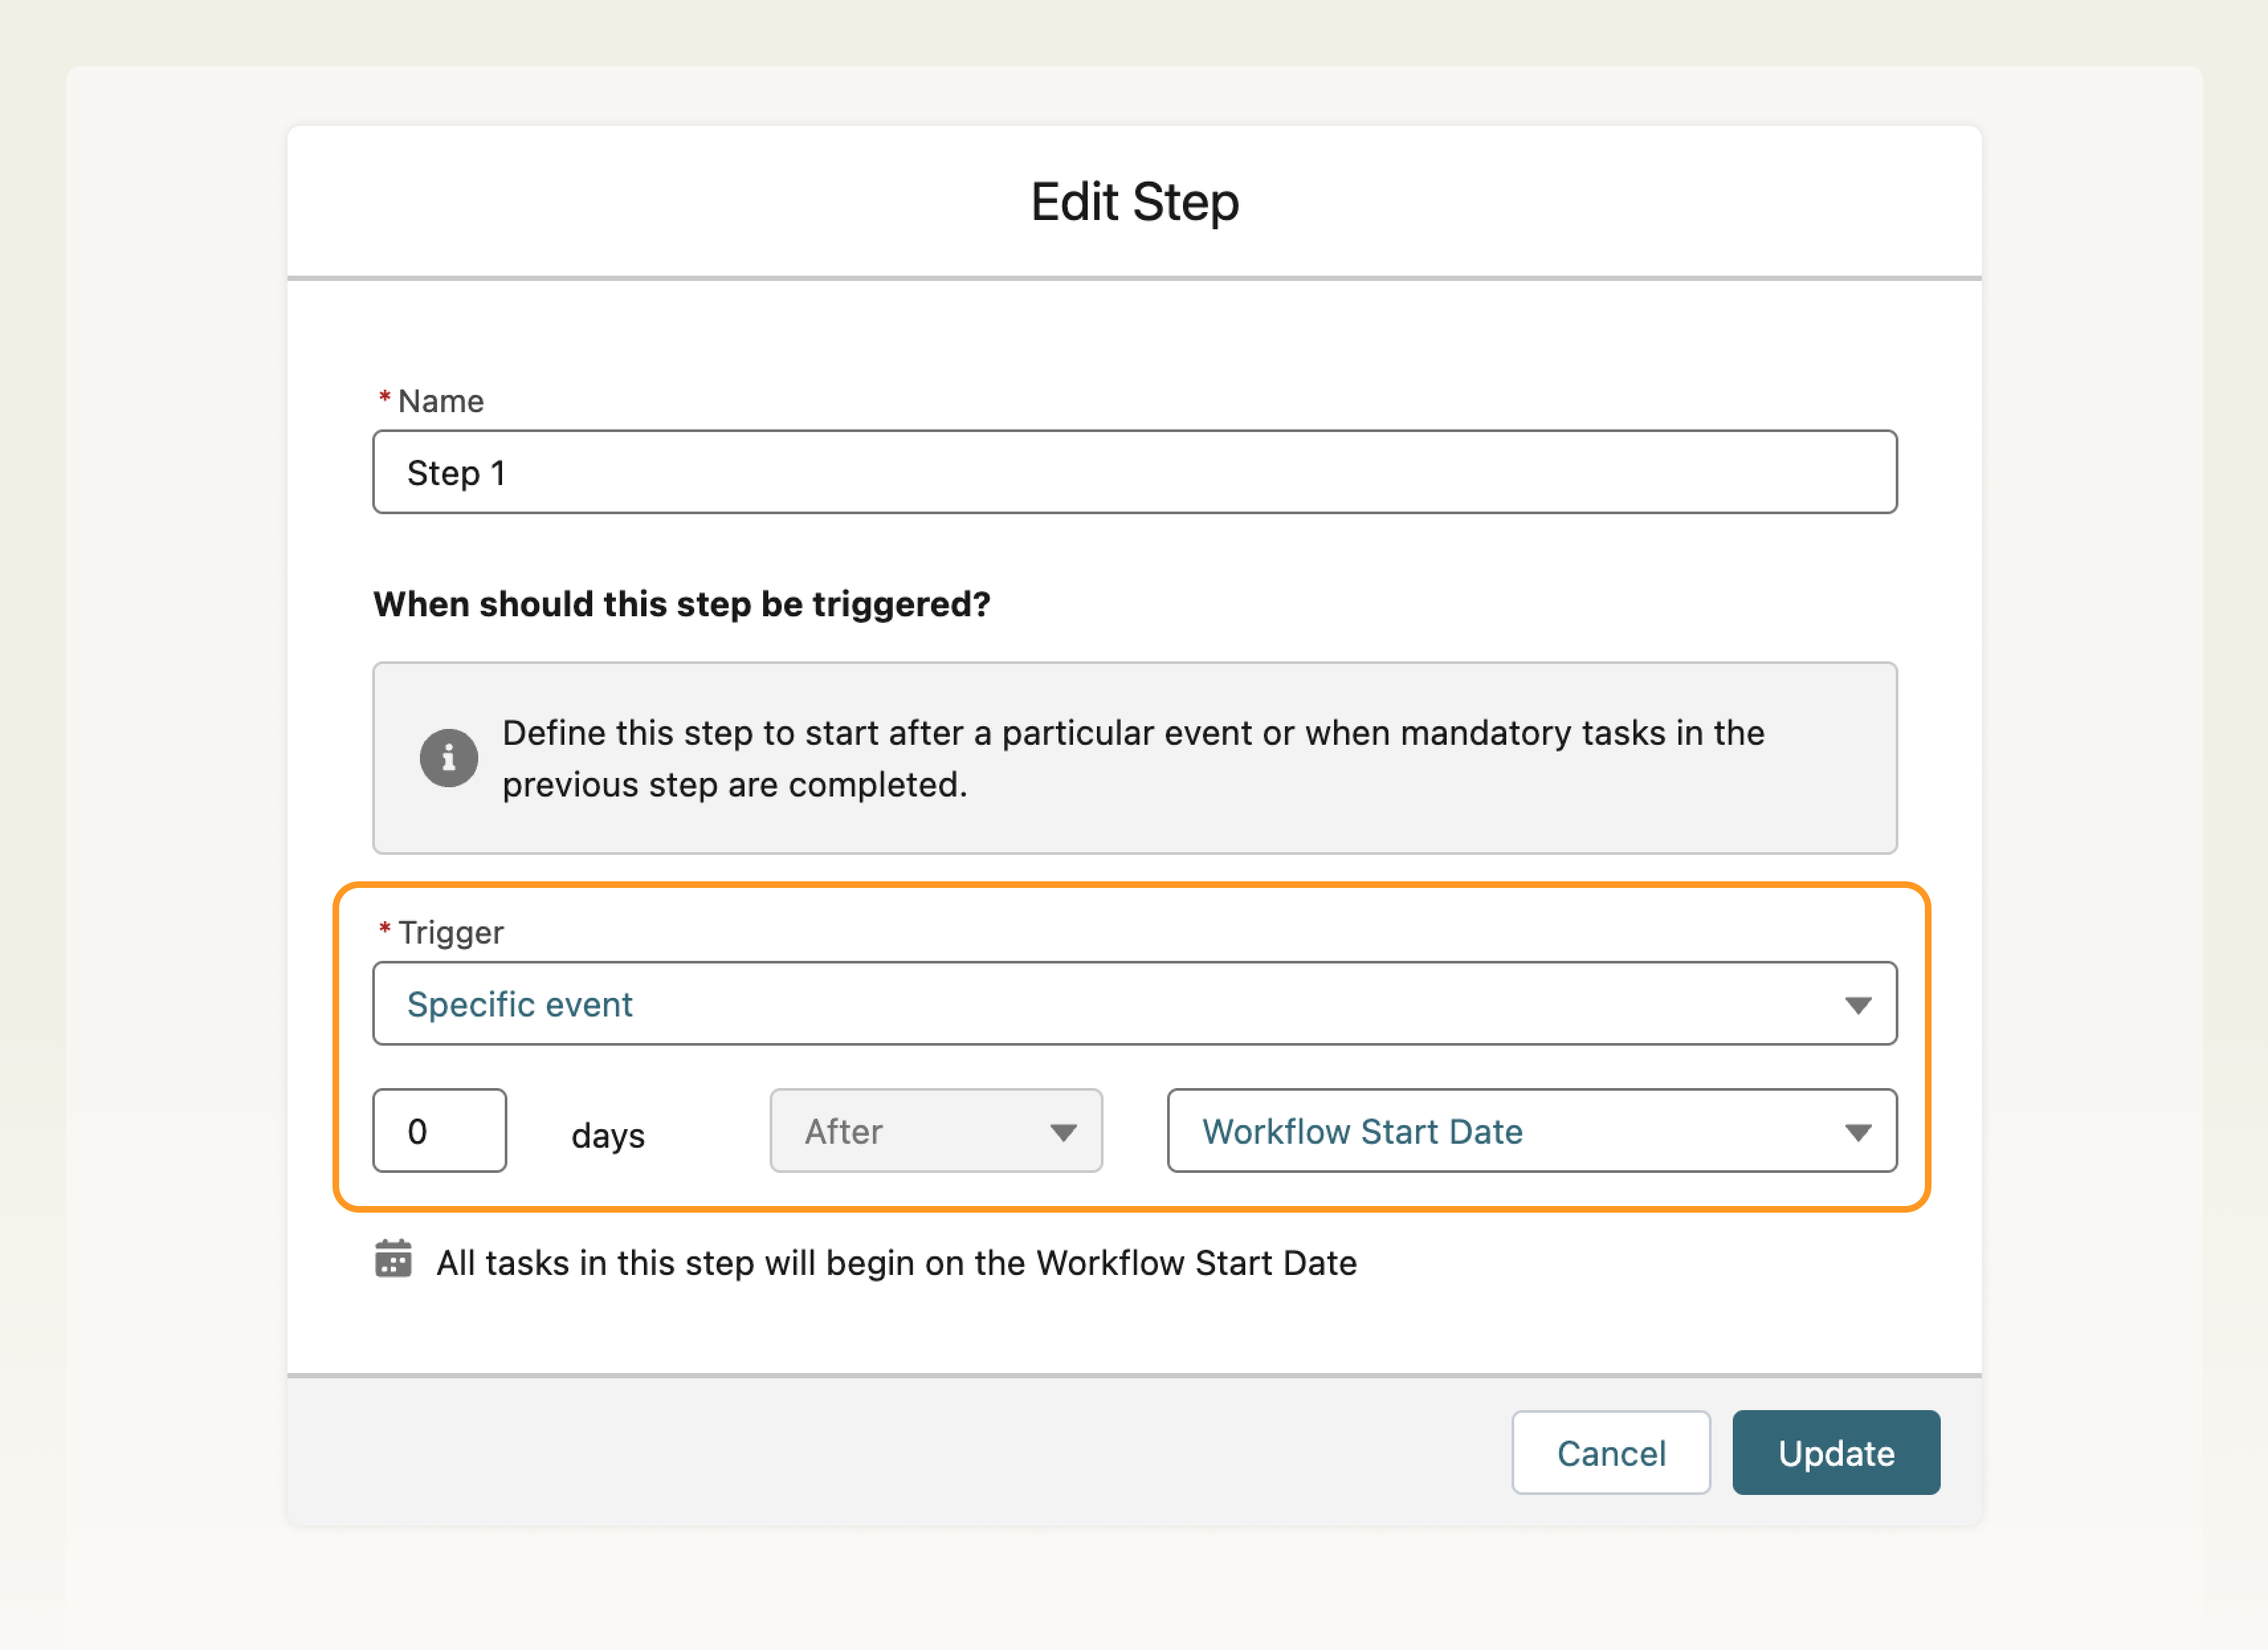Click Cancel to dismiss the Edit Step dialog

coord(1611,1453)
